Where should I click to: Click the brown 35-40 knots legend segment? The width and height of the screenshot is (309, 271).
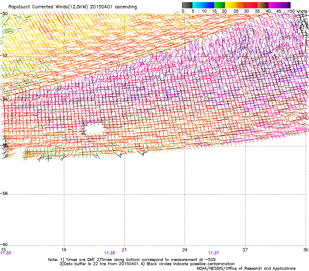point(263,5)
